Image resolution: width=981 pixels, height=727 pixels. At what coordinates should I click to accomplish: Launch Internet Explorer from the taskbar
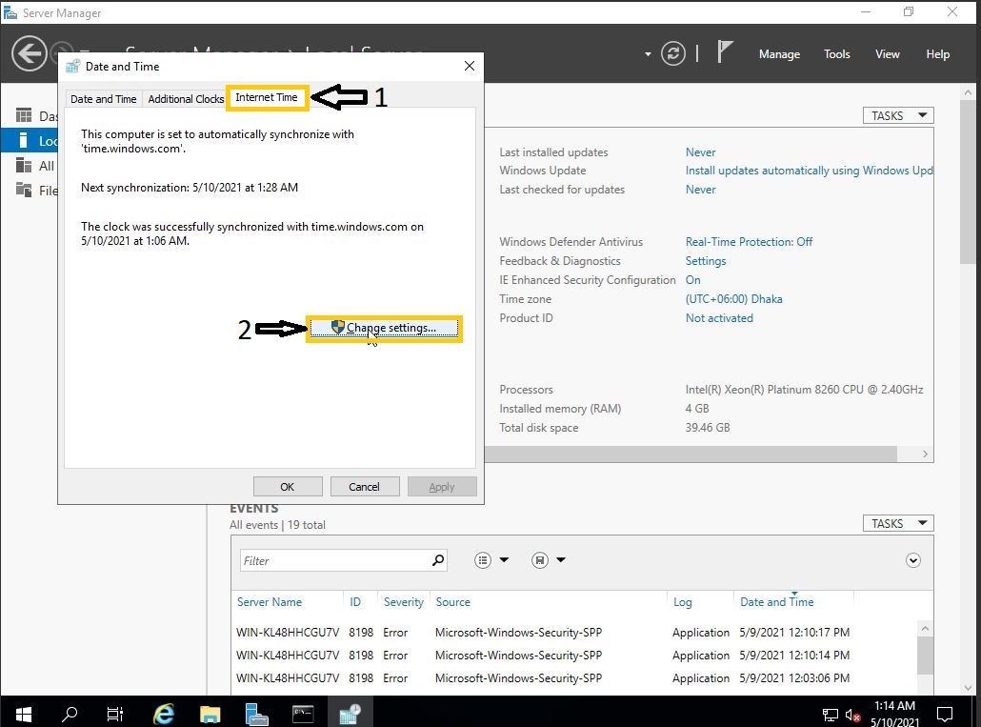click(x=163, y=714)
